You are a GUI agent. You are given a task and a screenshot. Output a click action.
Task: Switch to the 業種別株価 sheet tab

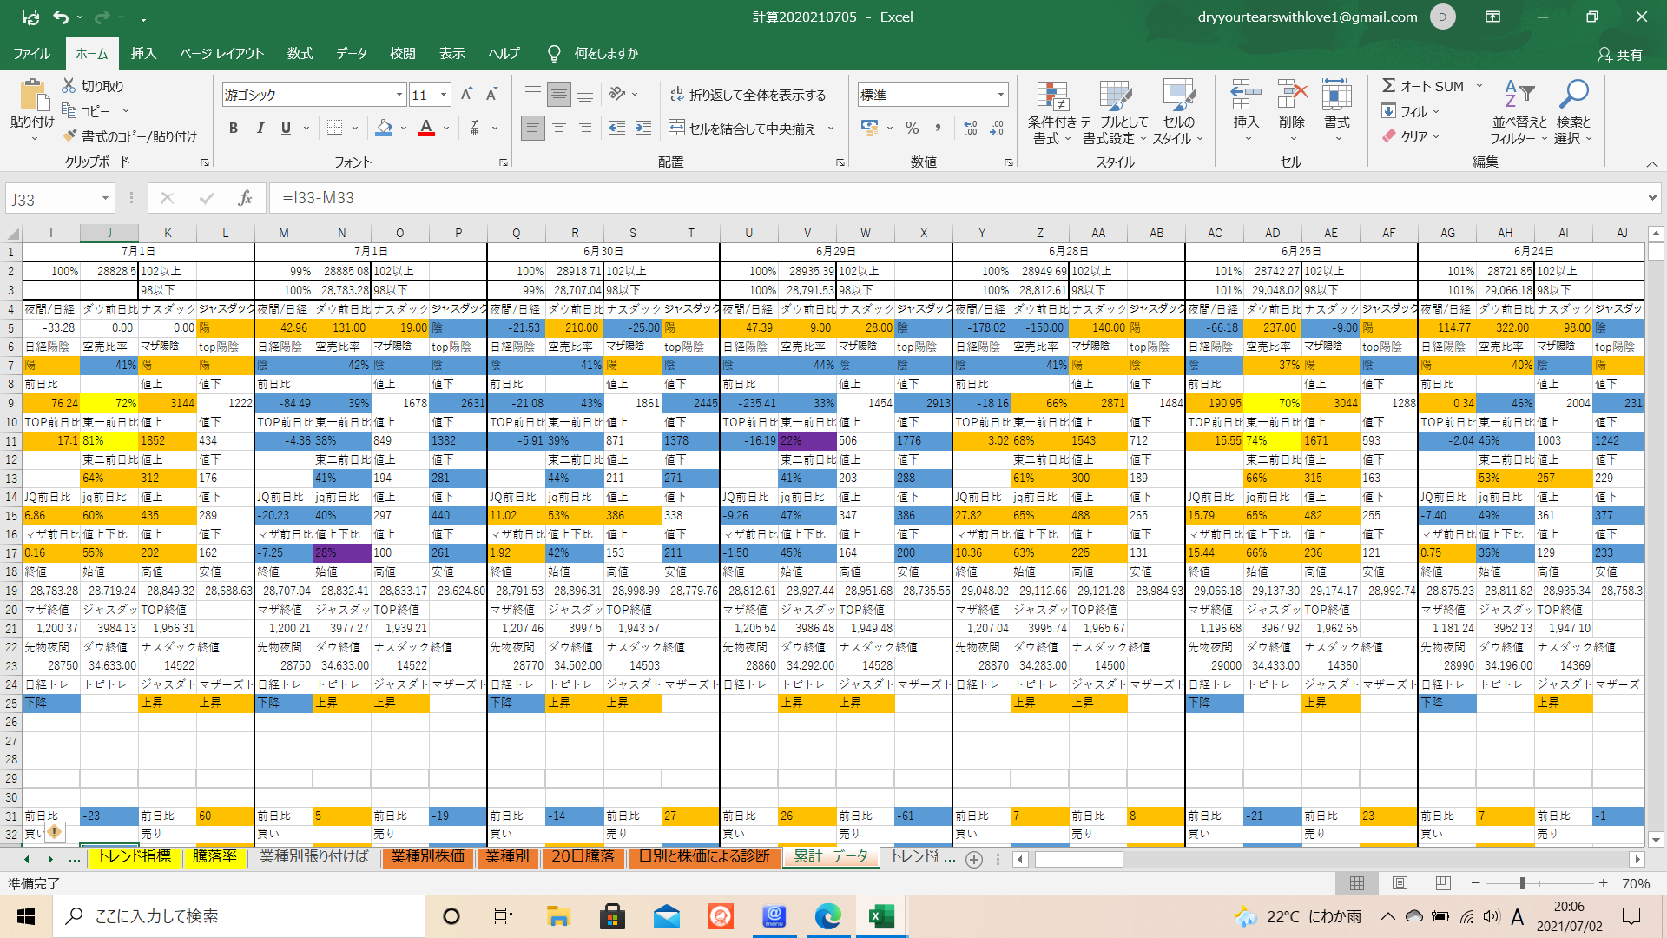pos(427,856)
